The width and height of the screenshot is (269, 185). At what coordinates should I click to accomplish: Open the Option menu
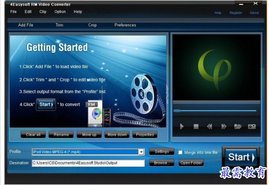(60, 12)
